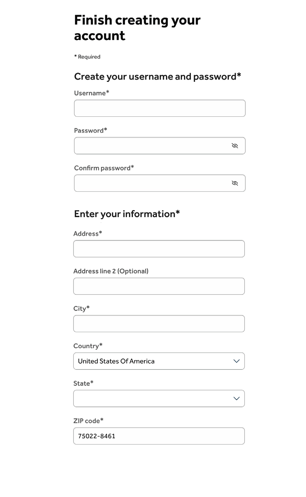
Task: Click the Username input field
Action: coord(159,108)
